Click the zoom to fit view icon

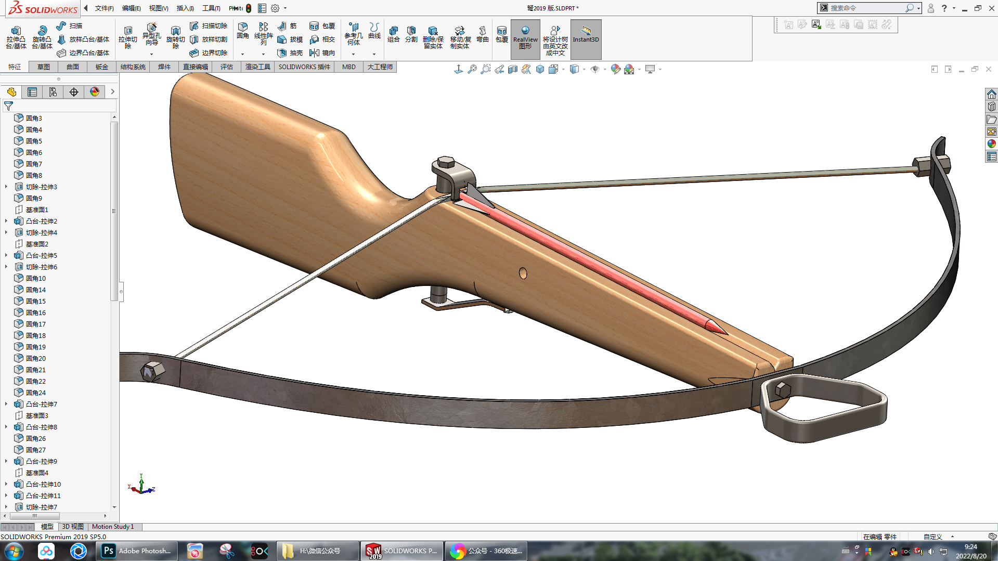click(472, 69)
